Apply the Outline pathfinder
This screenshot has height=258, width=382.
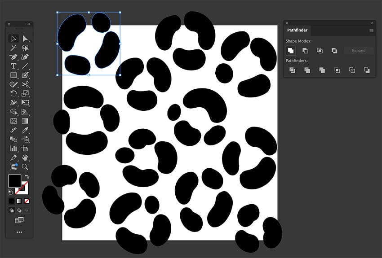[352, 70]
